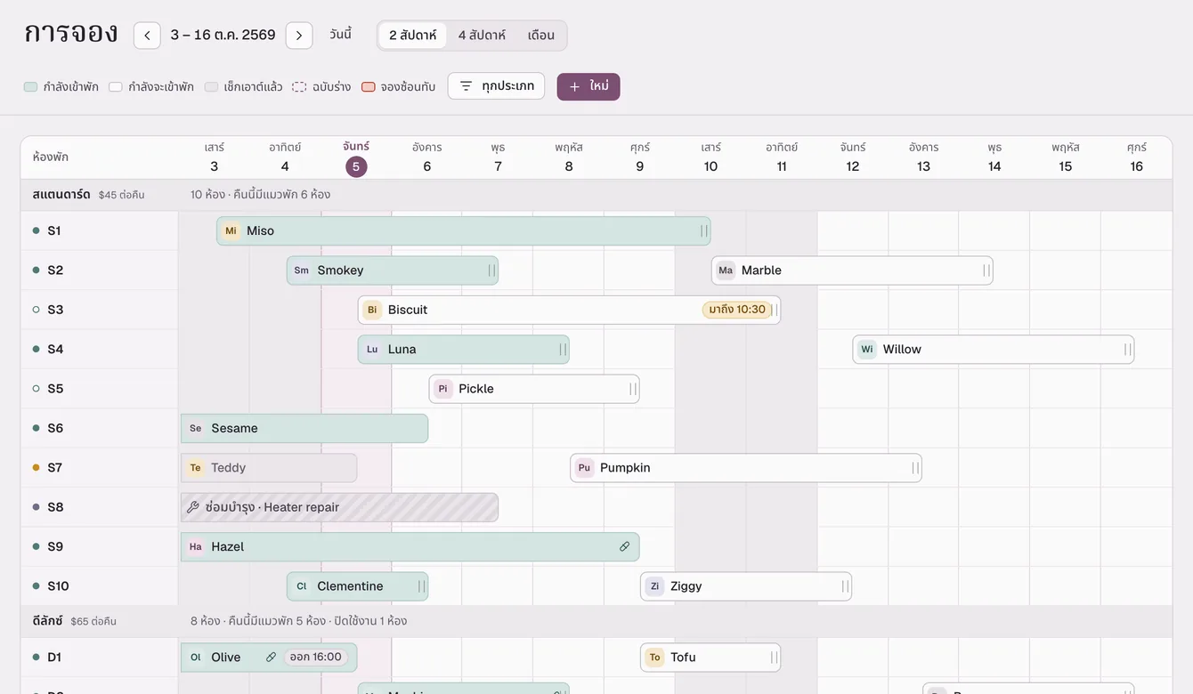Click Tofu's "To" avatar badge
Viewport: 1193px width, 694px height.
coord(655,658)
